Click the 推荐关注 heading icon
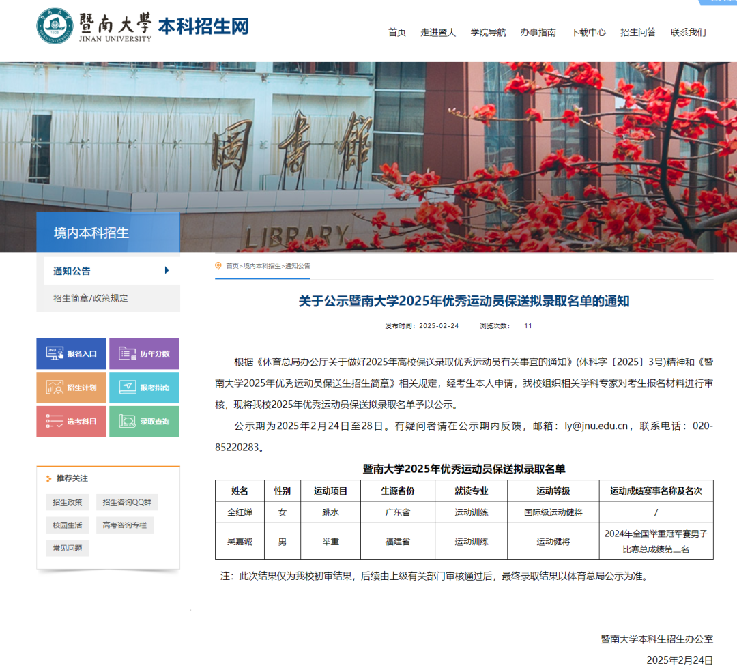Screen dimensions: 737x670 (49, 478)
